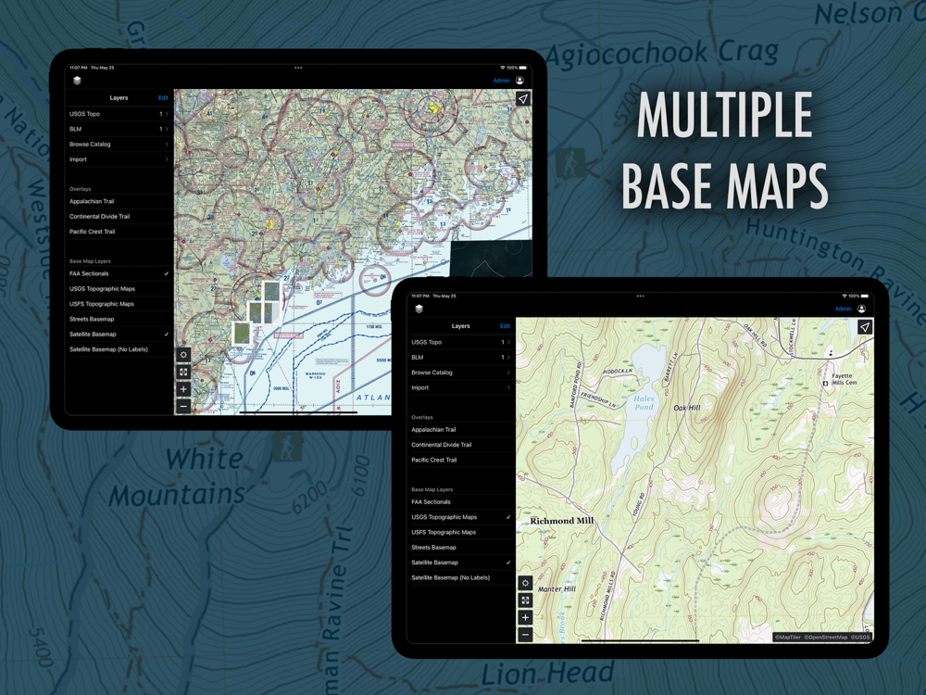The image size is (926, 695).
Task: Tap Admin link on upper iPad
Action: point(501,81)
